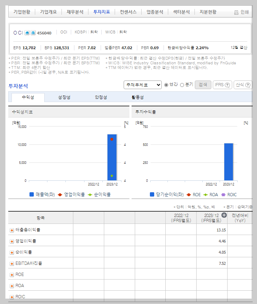Expand the ROA row
This screenshot has width=257, height=304.
tap(12, 286)
